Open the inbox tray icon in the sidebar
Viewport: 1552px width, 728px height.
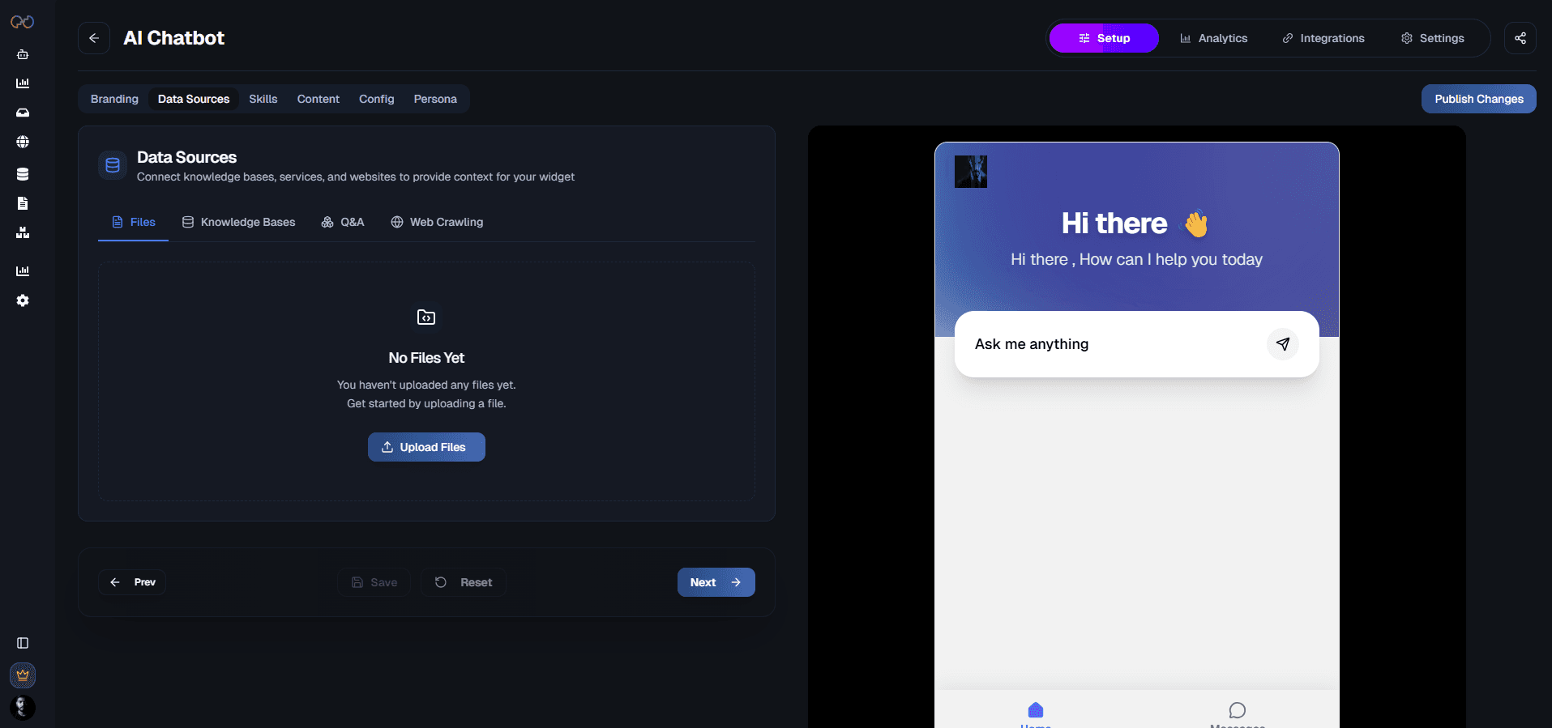(23, 113)
